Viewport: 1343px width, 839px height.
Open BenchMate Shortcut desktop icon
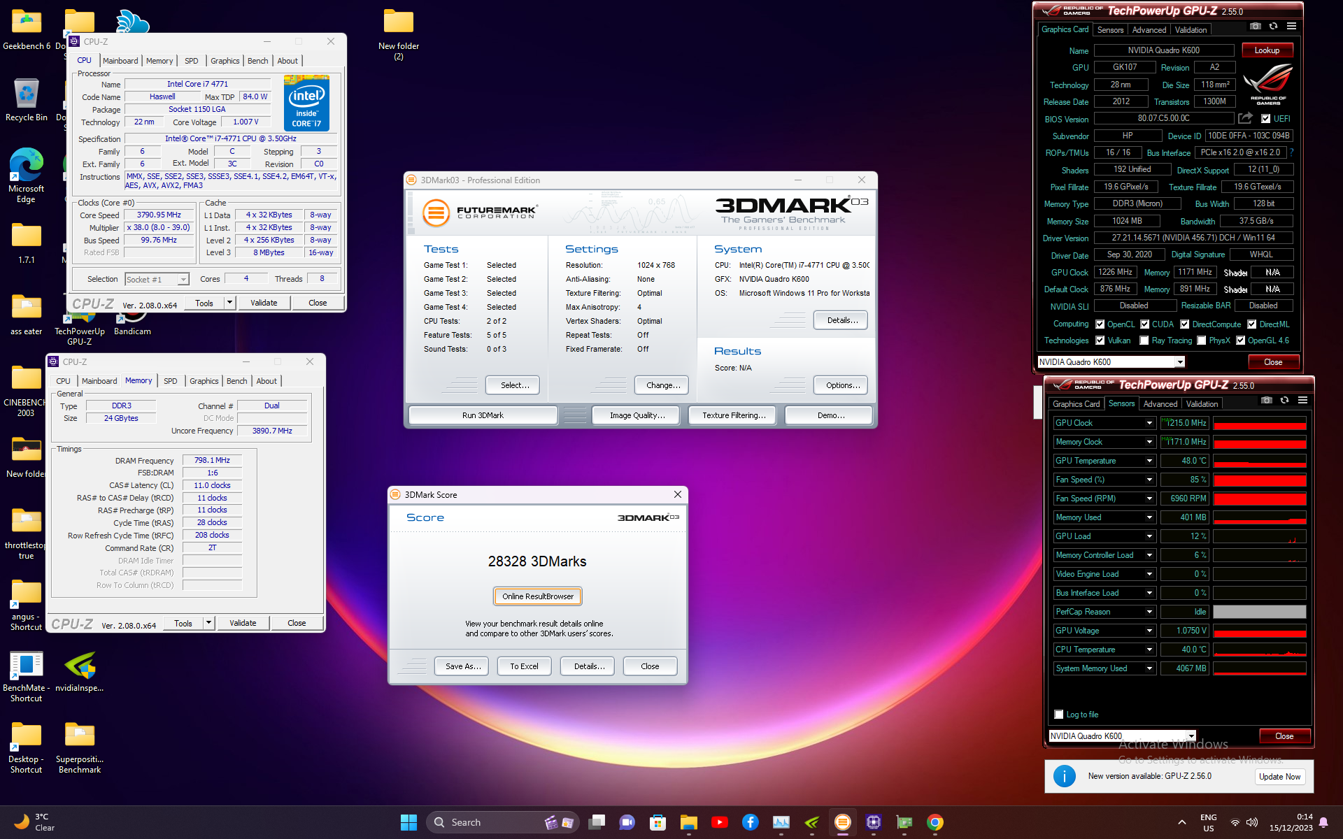point(27,677)
